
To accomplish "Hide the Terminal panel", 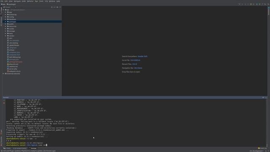I will pos(266,98).
